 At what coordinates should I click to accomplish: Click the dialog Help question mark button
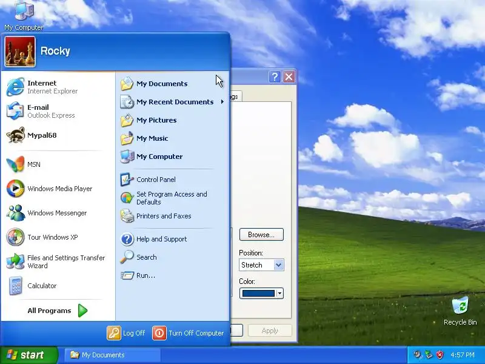(275, 77)
